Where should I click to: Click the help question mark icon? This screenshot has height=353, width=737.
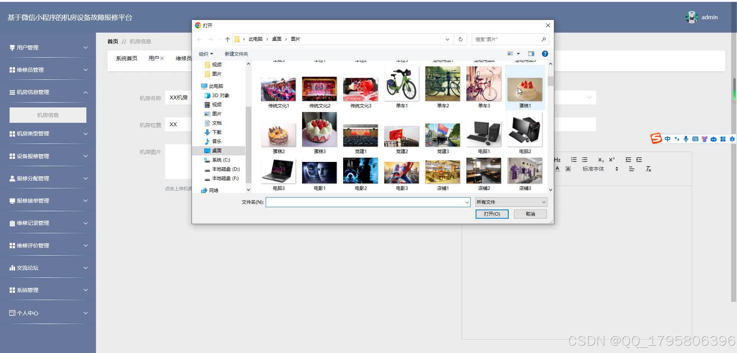click(545, 54)
